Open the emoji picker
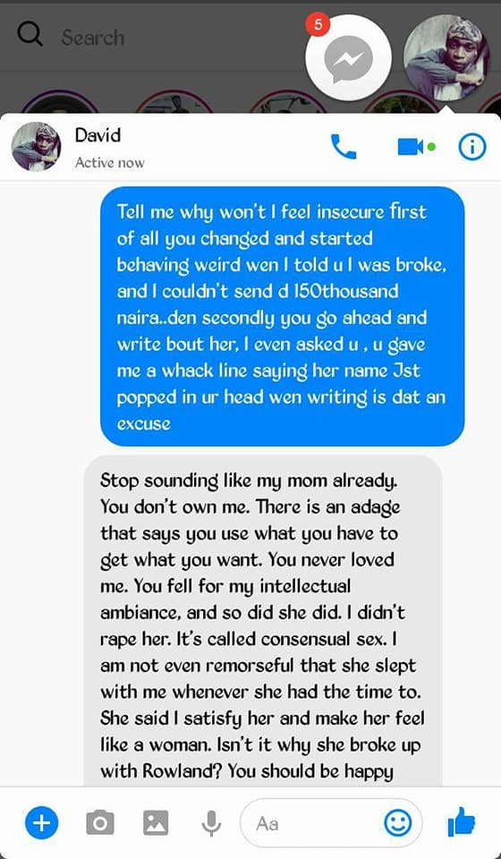The width and height of the screenshot is (501, 859). click(397, 822)
